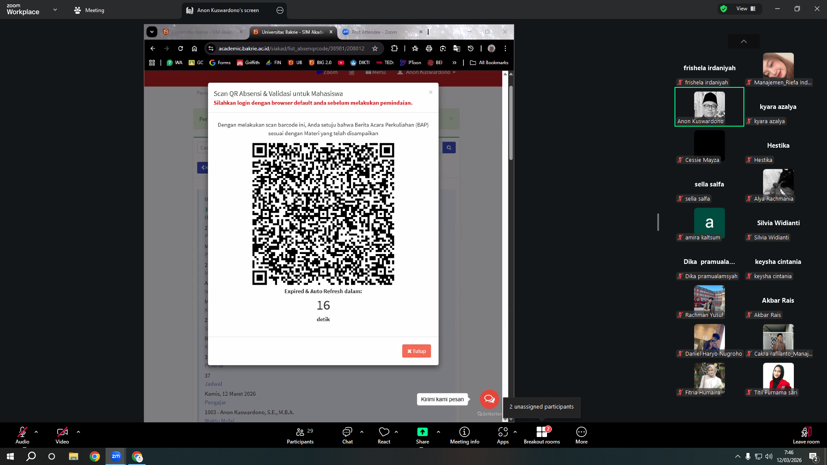827x465 pixels.
Task: Expand the audio options caret
Action: click(36, 431)
